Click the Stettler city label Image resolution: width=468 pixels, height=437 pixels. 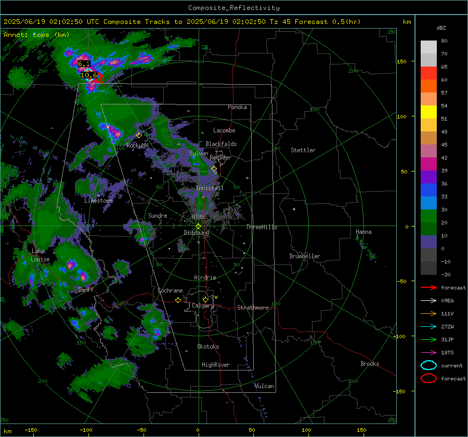(x=303, y=150)
